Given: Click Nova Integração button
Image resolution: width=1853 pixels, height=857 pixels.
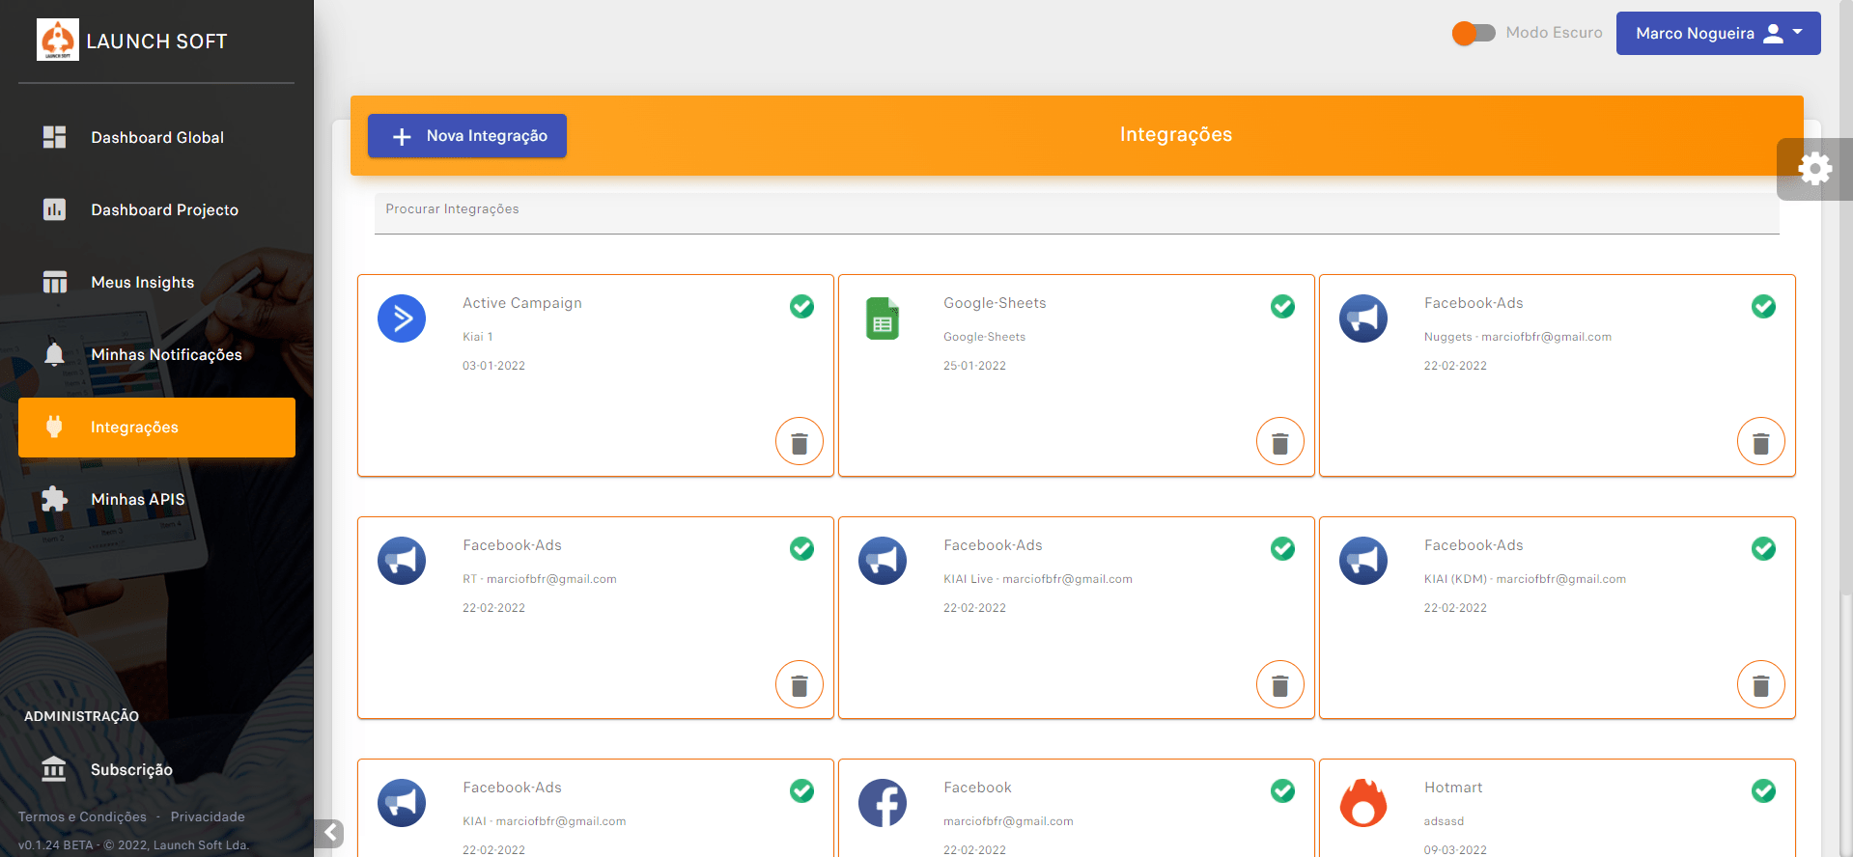Looking at the screenshot, I should click(467, 136).
